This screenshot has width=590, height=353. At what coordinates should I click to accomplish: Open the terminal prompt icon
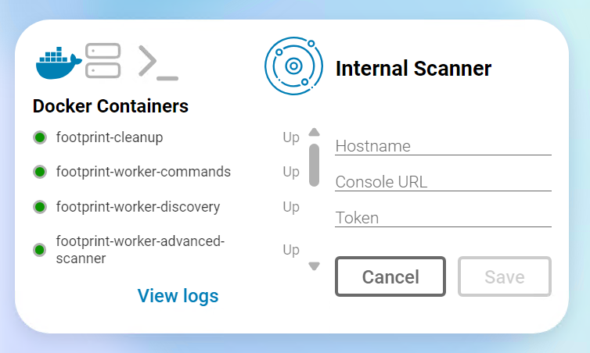point(157,62)
